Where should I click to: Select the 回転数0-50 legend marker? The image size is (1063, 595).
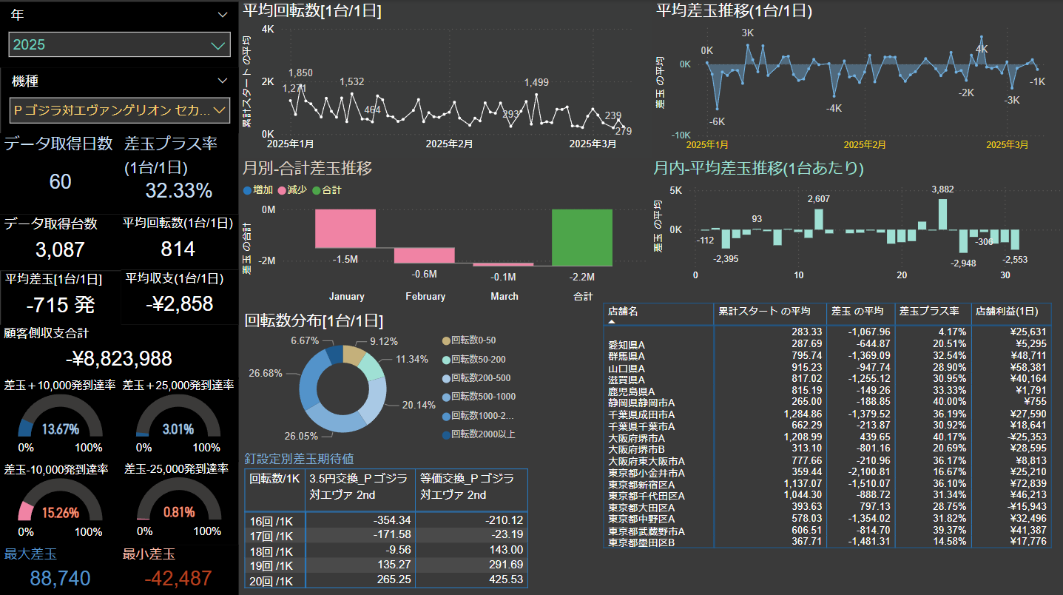point(445,340)
